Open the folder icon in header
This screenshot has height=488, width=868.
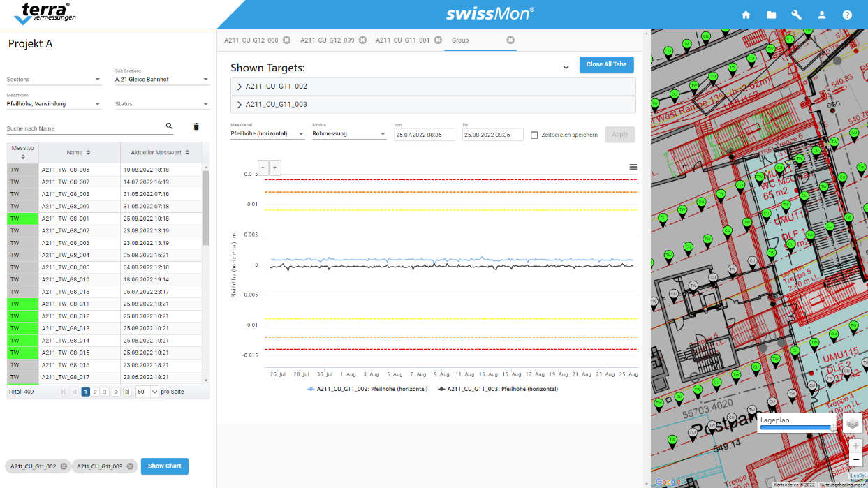(771, 15)
